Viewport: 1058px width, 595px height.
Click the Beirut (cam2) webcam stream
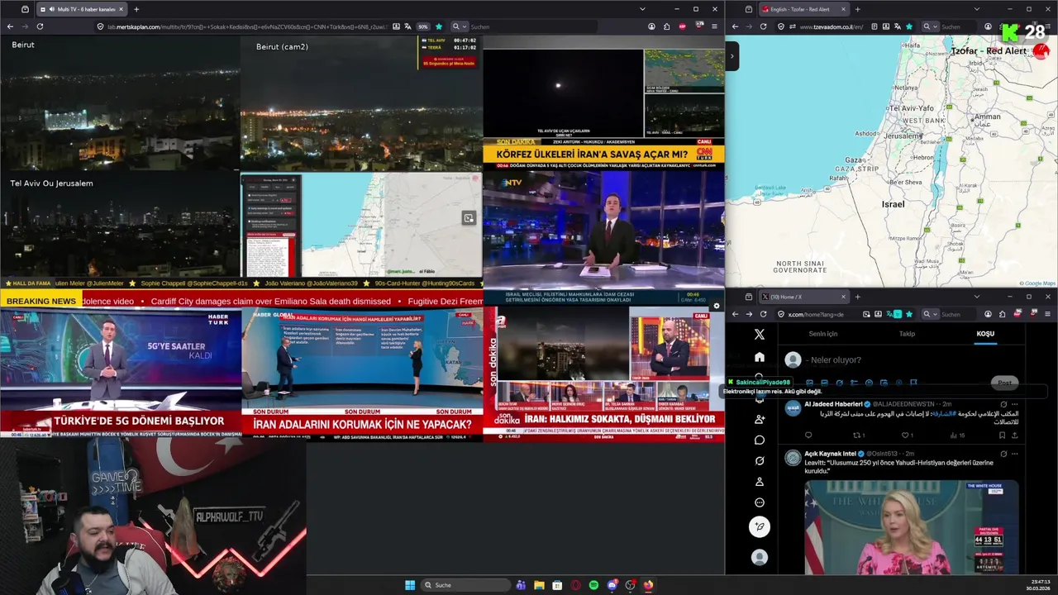(x=361, y=103)
